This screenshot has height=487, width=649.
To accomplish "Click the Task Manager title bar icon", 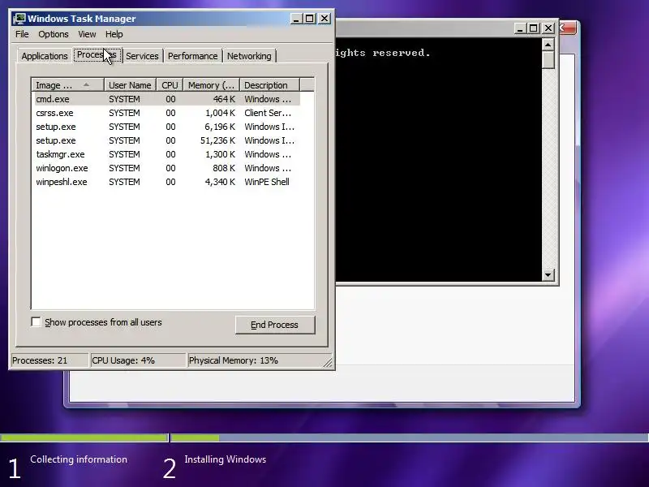I will tap(19, 19).
